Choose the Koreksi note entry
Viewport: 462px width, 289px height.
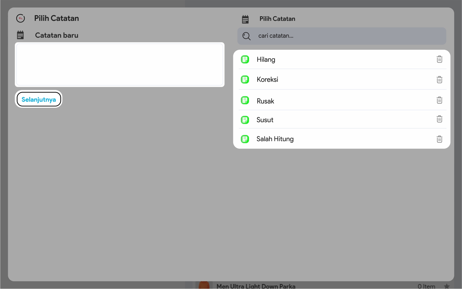tap(267, 80)
